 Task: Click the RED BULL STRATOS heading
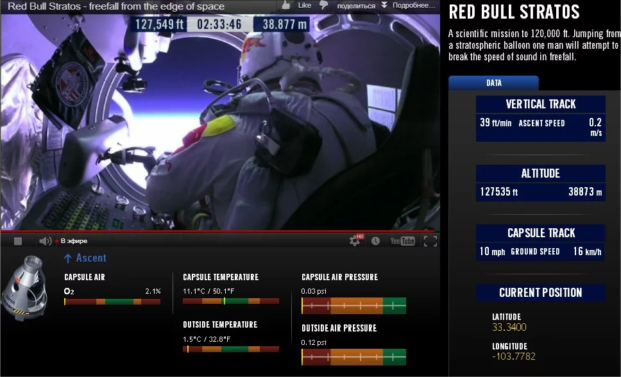514,12
